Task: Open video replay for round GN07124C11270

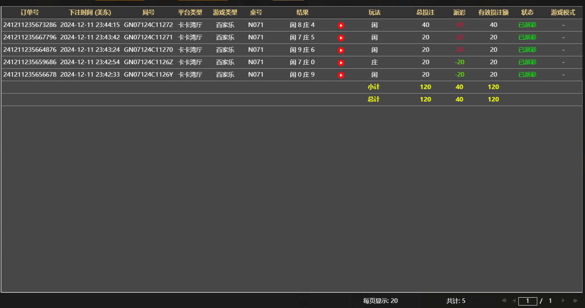Action: point(341,50)
